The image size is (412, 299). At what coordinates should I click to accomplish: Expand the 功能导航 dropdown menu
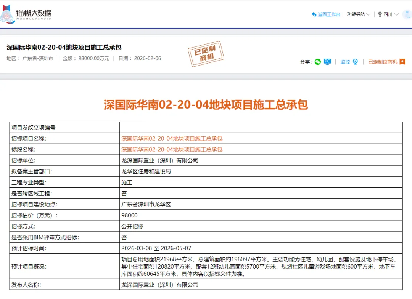click(358, 14)
